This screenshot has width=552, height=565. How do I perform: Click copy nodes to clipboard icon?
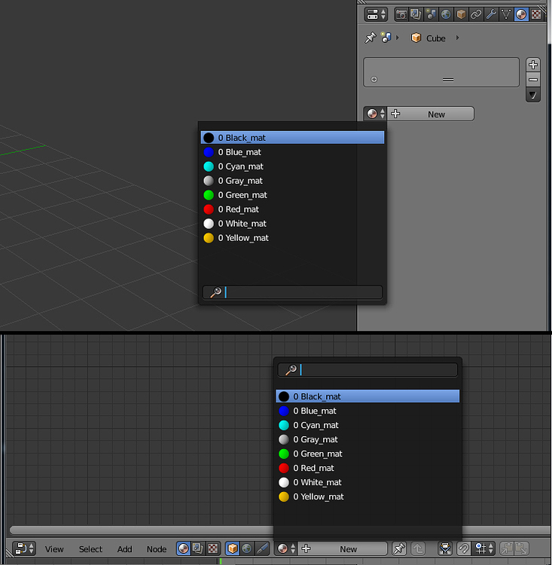[507, 548]
